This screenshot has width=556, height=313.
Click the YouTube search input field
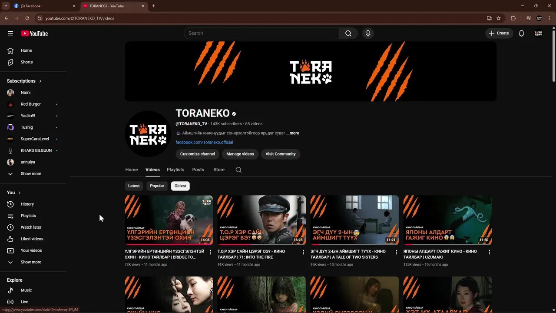pos(262,33)
